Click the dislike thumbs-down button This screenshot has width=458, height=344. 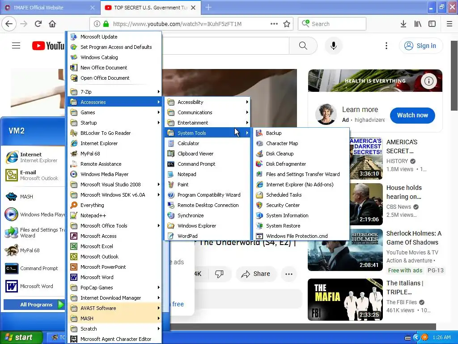pos(219,274)
